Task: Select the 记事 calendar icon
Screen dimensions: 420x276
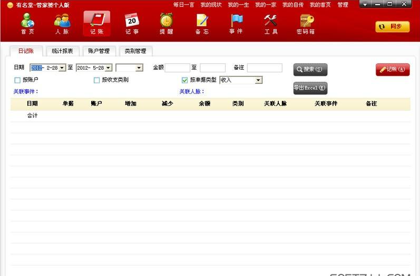Action: point(132,24)
